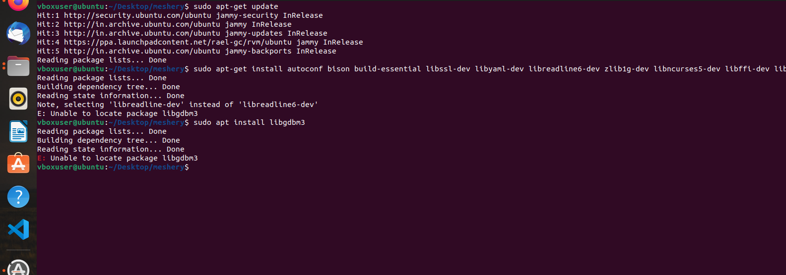Viewport: 786px width, 275px height.
Task: Open Thunderbird Mail from the dock
Action: click(18, 34)
